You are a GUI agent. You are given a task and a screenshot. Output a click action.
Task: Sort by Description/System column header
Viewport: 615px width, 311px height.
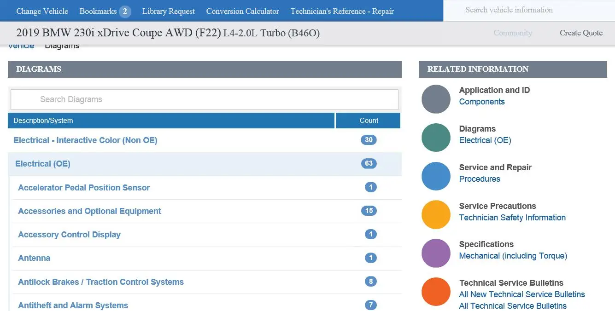[171, 121]
